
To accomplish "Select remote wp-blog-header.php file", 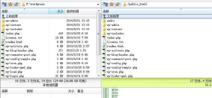I will click(120, 55).
